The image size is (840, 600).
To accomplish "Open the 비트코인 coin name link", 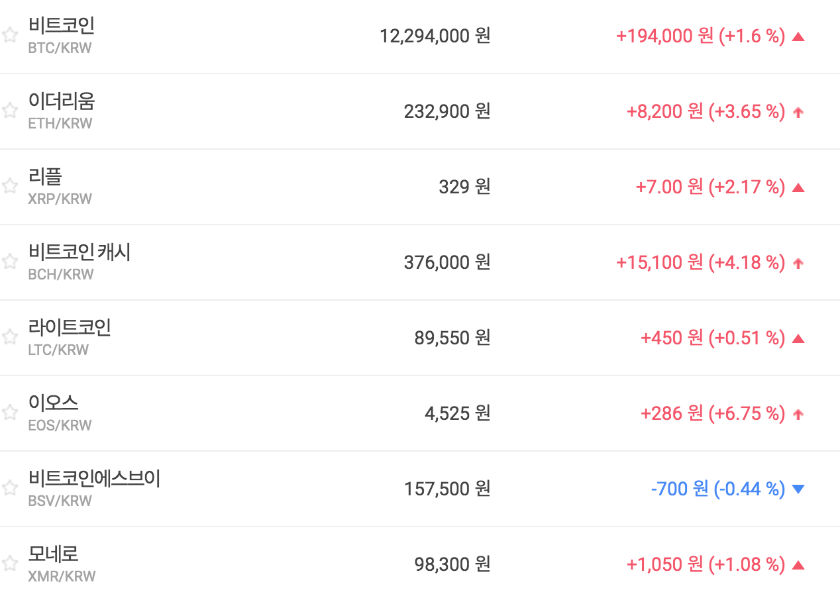I will [x=62, y=26].
